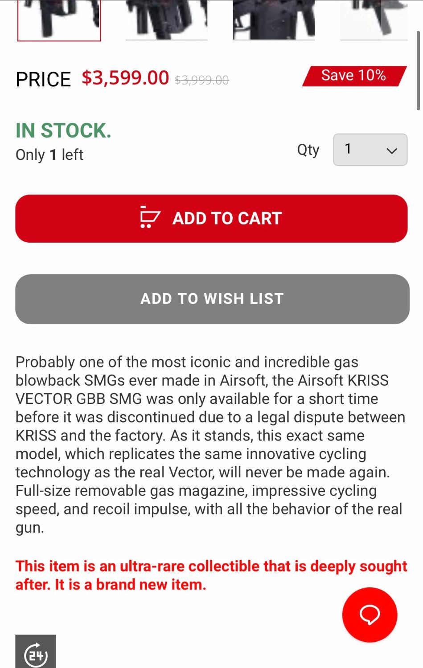Click the $3,599.00 sale price

(x=125, y=78)
